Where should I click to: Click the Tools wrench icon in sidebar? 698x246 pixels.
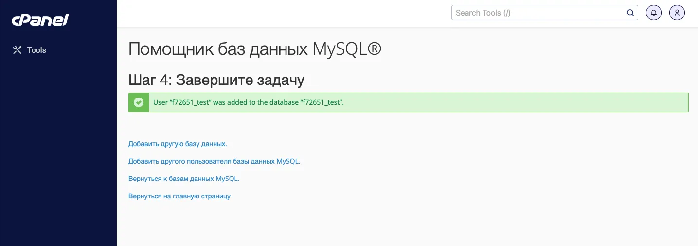click(18, 50)
